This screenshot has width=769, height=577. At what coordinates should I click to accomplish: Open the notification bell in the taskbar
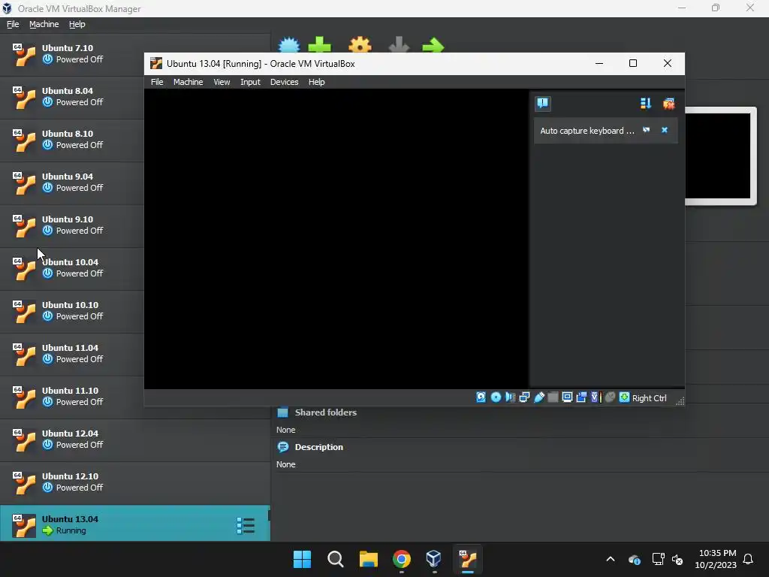[749, 559]
